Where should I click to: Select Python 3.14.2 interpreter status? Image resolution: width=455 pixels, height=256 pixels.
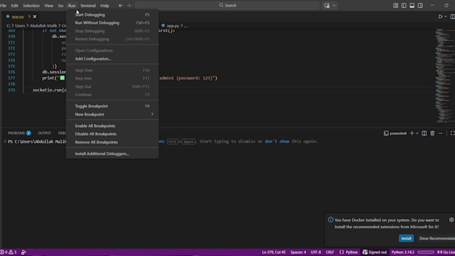[x=403, y=252]
